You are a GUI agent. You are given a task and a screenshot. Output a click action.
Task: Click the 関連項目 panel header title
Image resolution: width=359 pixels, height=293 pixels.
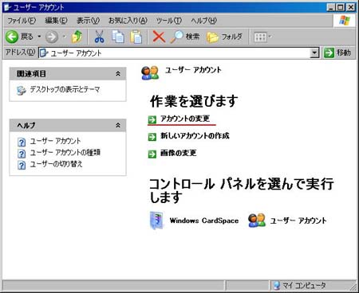point(31,74)
